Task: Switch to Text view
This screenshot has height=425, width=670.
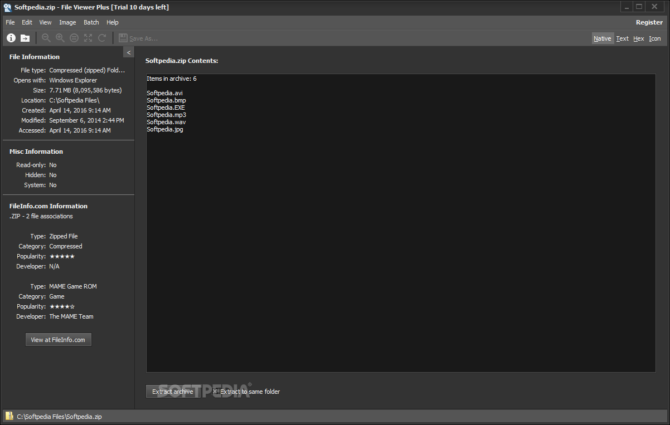Action: [623, 38]
